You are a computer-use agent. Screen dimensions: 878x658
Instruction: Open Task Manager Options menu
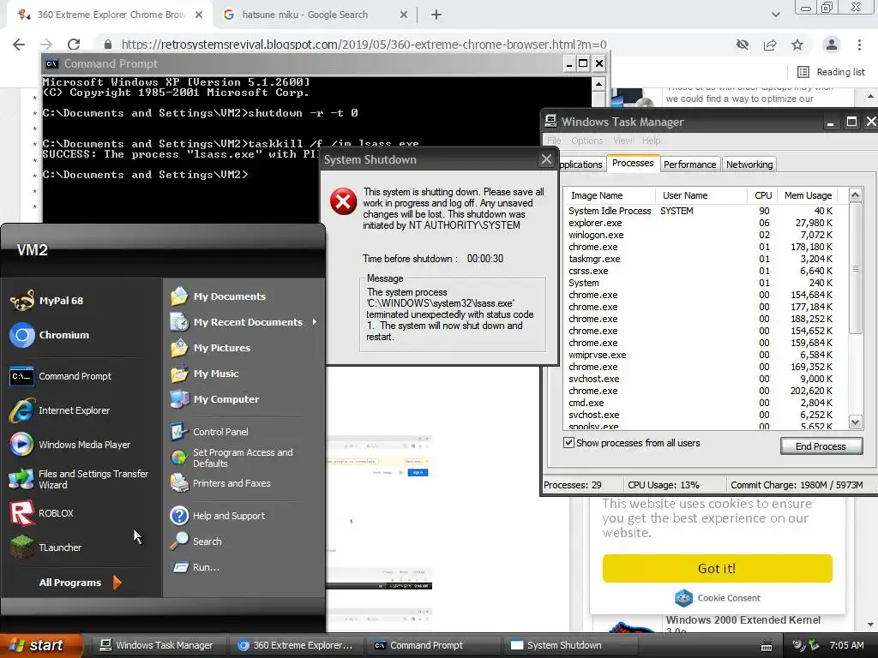pyautogui.click(x=586, y=141)
